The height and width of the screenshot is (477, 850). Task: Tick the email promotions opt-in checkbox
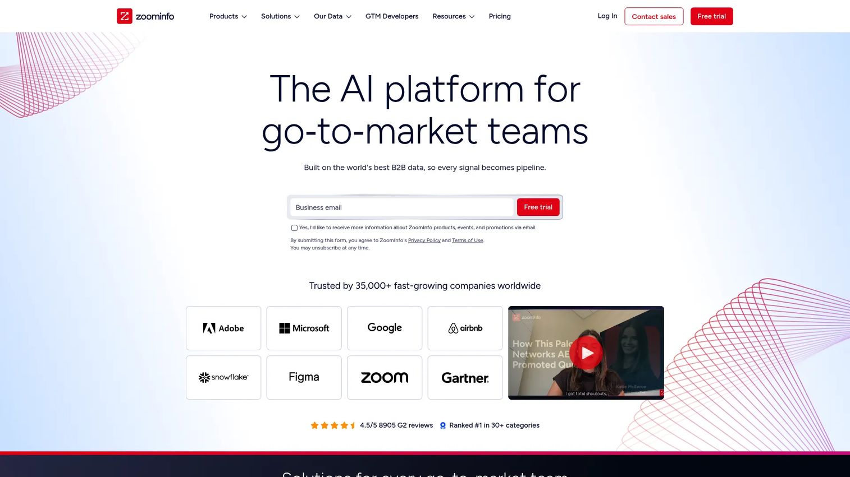click(x=294, y=228)
